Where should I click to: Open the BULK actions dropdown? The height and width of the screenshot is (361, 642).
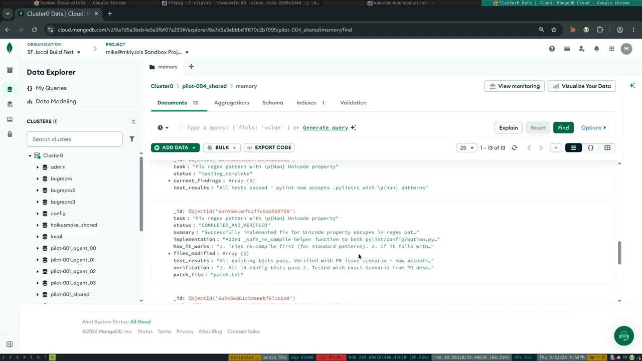coord(222,147)
